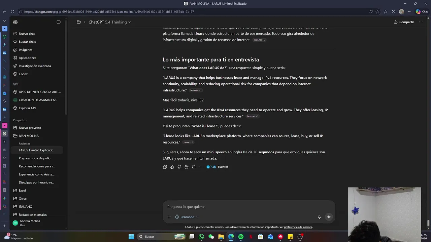Open Spotify from the taskbar
Image resolution: width=431 pixels, height=242 pixels.
(241, 237)
